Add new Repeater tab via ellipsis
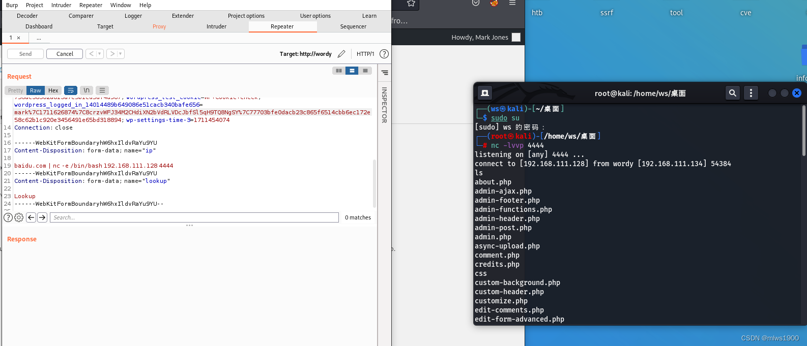Viewport: 807px width, 346px height. (39, 38)
